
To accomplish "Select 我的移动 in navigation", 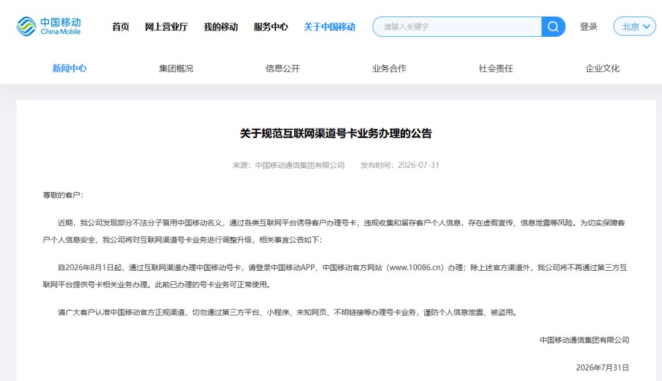I will point(221,26).
